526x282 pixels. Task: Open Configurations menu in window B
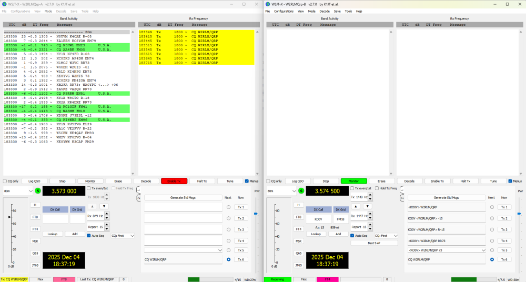click(284, 11)
